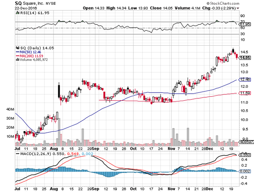The height and width of the screenshot is (192, 254).
Task: Click the Sep label on price chart axis
Action: (95, 149)
